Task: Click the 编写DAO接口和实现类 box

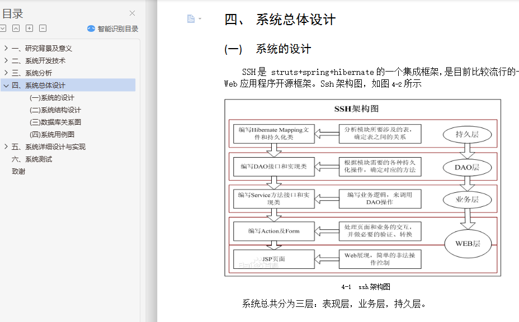Action: [273, 167]
